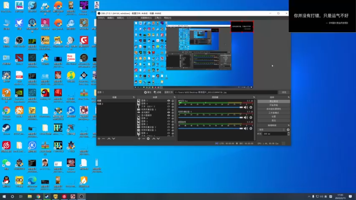Show hidden icons in system tray chevron
This screenshot has height=200, width=356.
point(309,196)
